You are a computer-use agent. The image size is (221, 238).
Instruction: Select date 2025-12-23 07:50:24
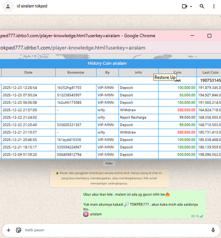pos(20,95)
